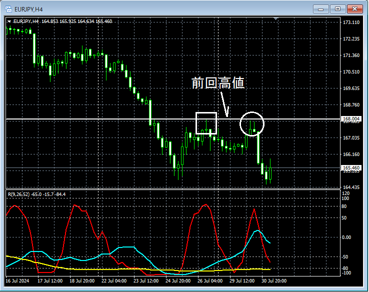
Task: Click the 30 Jul 20:00 time label
Action: pyautogui.click(x=274, y=281)
